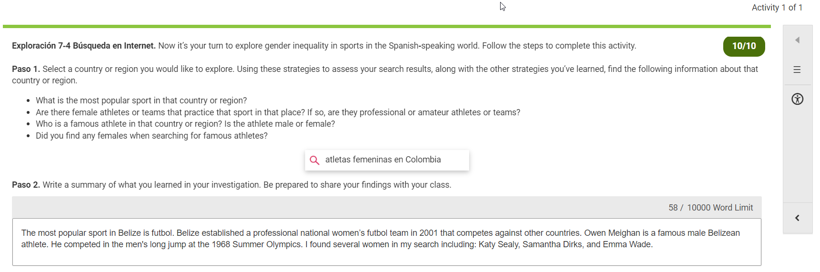
Task: Click the "Activity 1 of 1" label
Action: 777,8
